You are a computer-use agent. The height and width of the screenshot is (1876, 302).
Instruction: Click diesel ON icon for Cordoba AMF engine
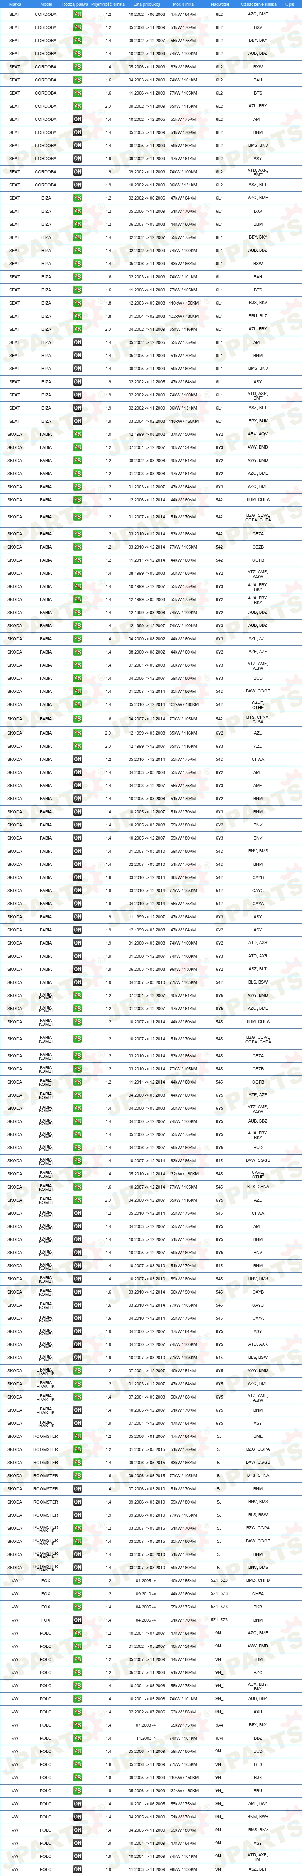pos(77,119)
